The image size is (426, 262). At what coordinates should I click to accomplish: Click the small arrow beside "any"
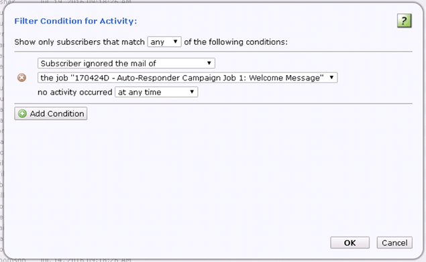pyautogui.click(x=175, y=42)
